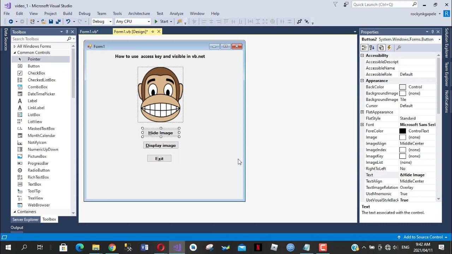
Task: Select the Exit button on the form
Action: click(159, 159)
